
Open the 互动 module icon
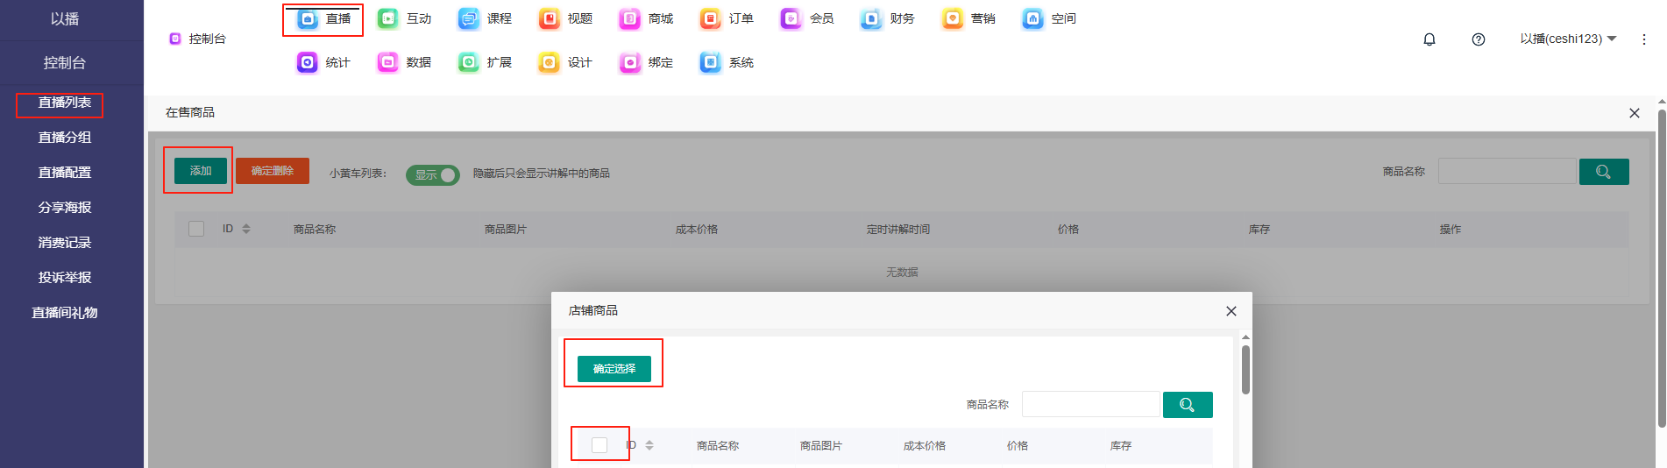387,18
